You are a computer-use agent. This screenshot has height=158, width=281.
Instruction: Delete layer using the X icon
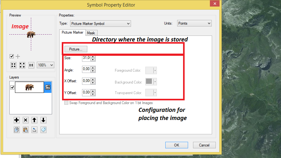[26, 120]
